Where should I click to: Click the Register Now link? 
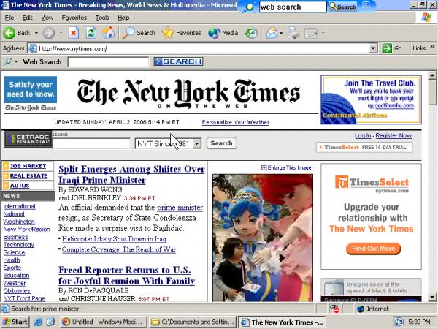pos(393,136)
